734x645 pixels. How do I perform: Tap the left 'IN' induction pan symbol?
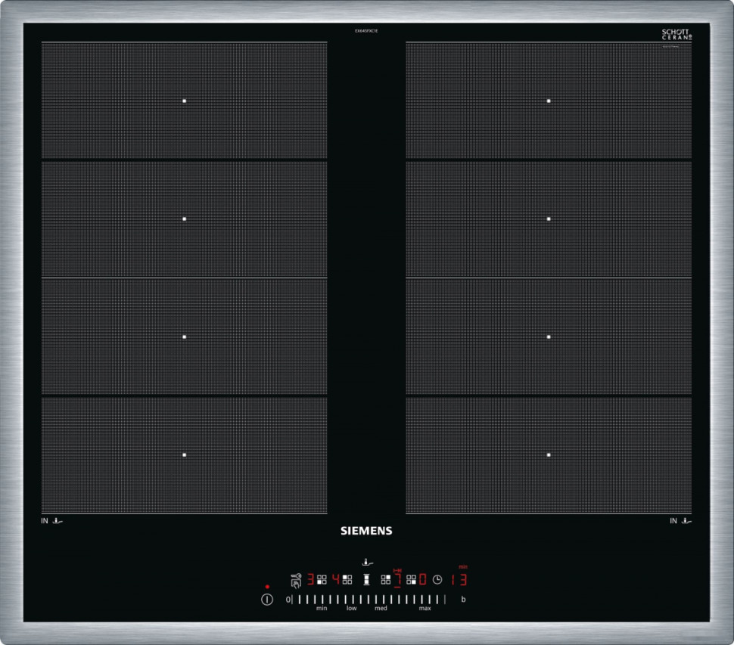52,520
